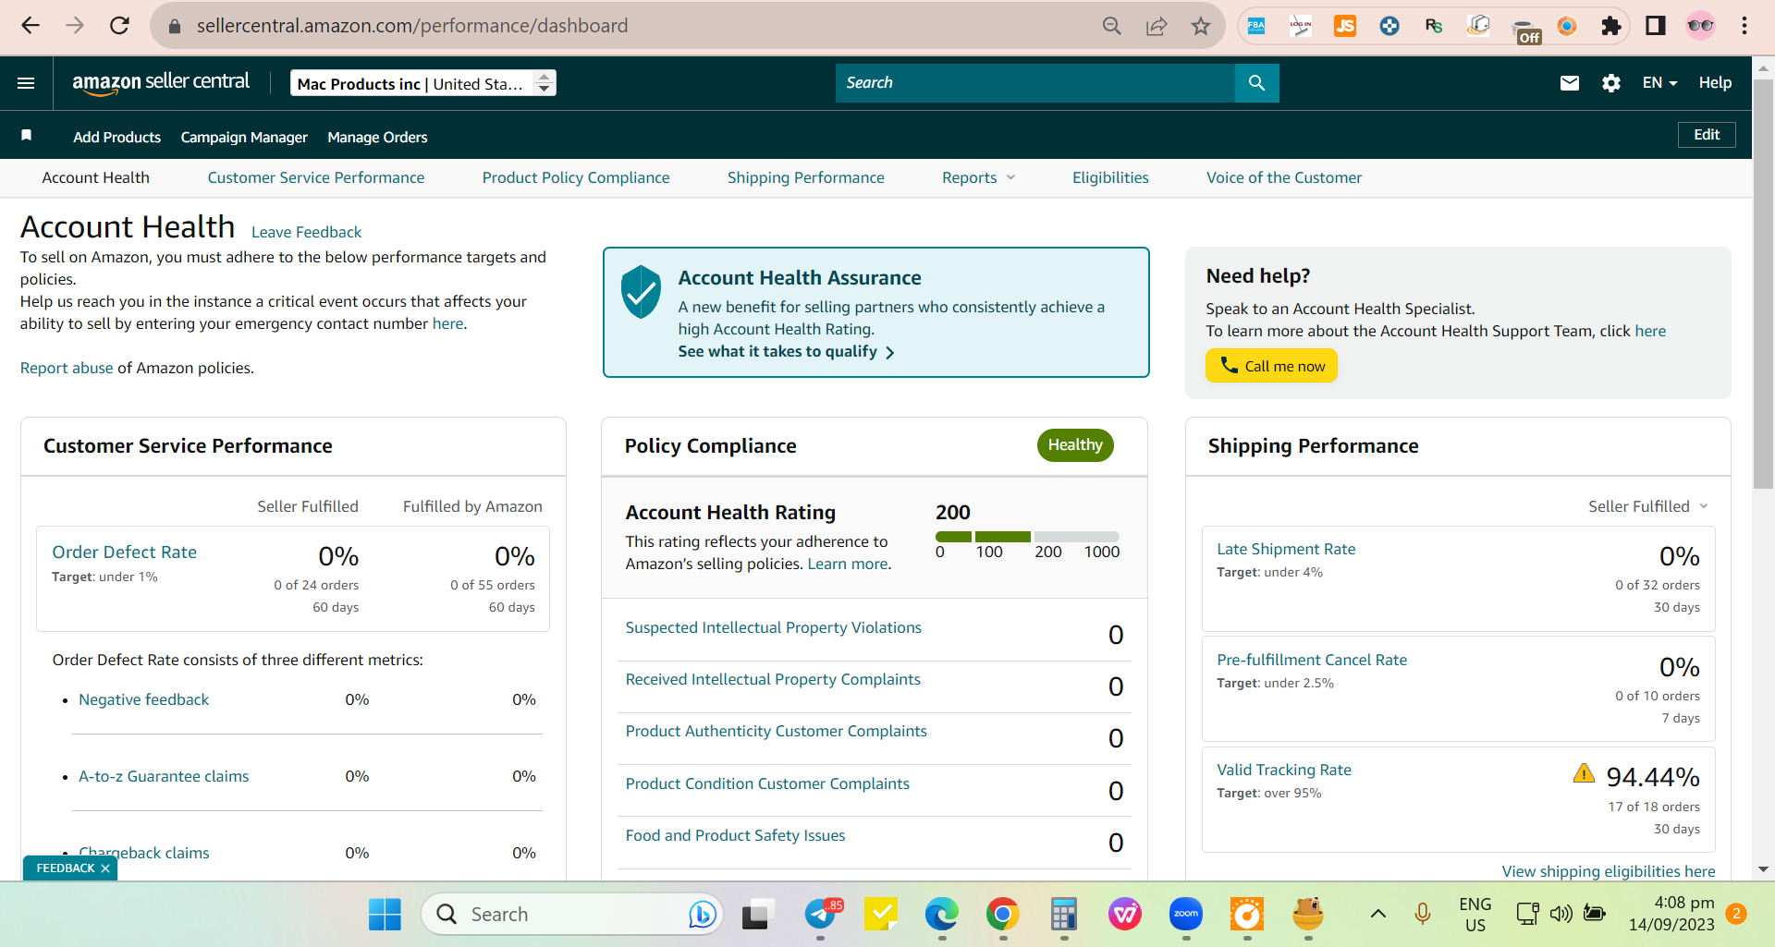This screenshot has width=1775, height=947.
Task: Click Leave Feedback link
Action: pos(306,232)
